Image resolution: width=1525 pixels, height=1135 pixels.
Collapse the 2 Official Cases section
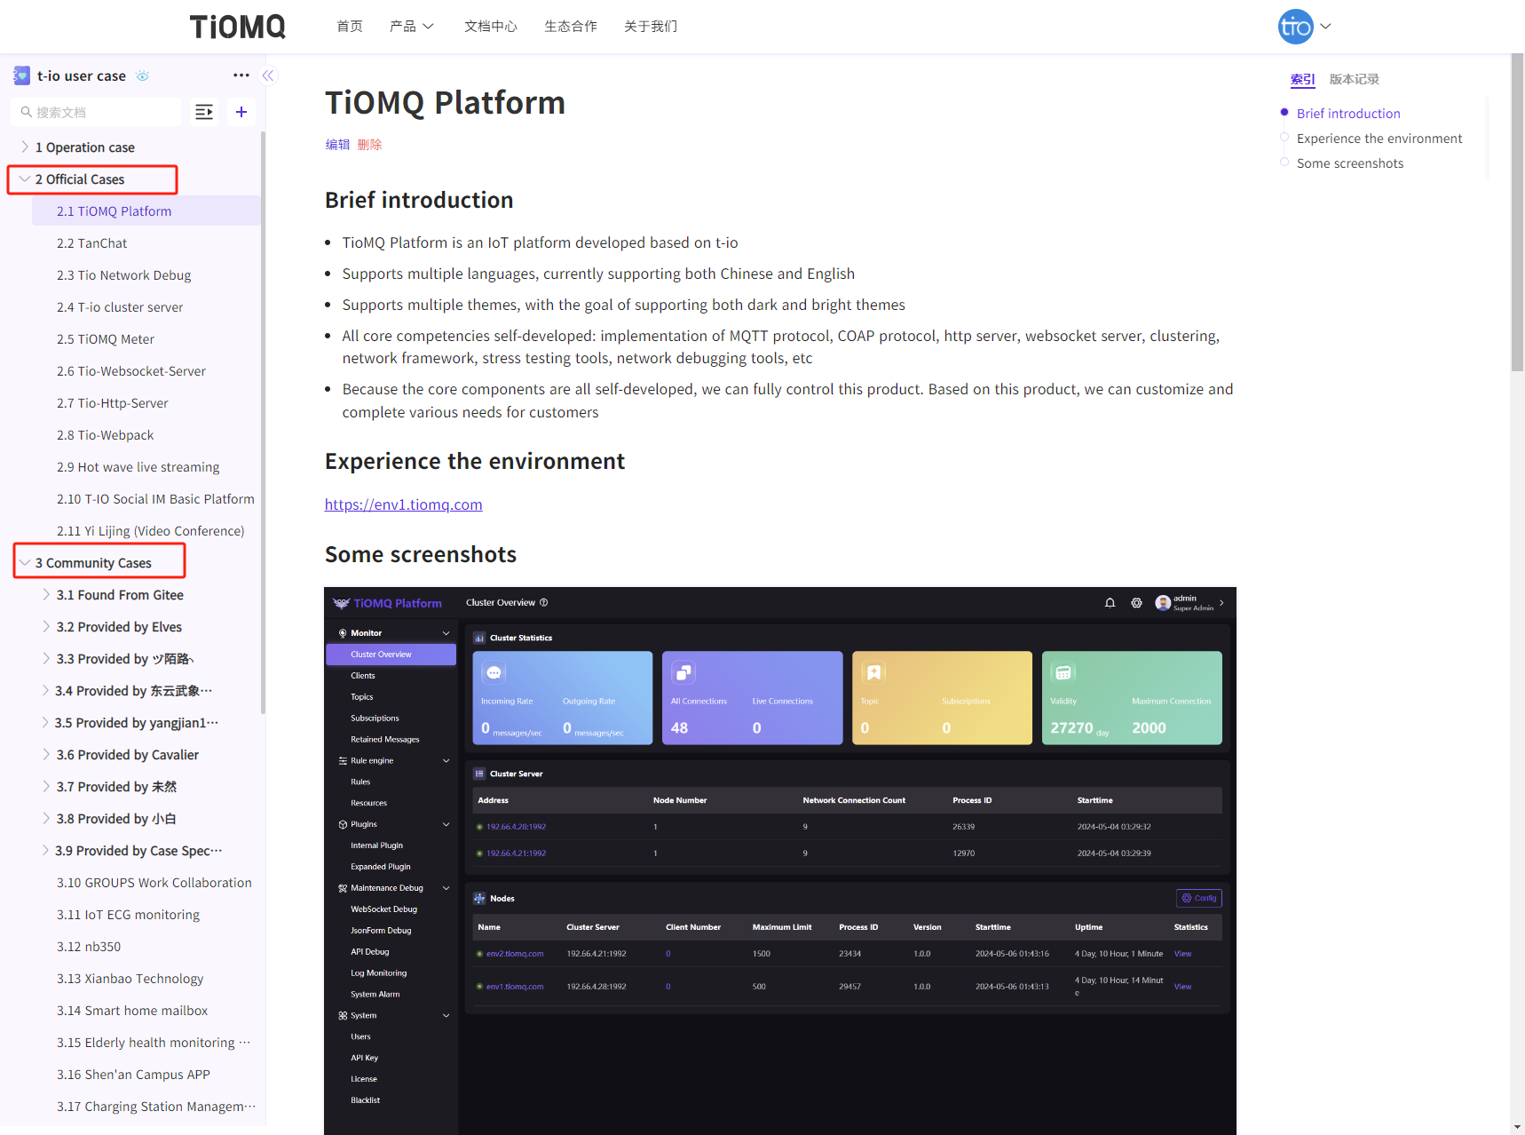coord(25,179)
